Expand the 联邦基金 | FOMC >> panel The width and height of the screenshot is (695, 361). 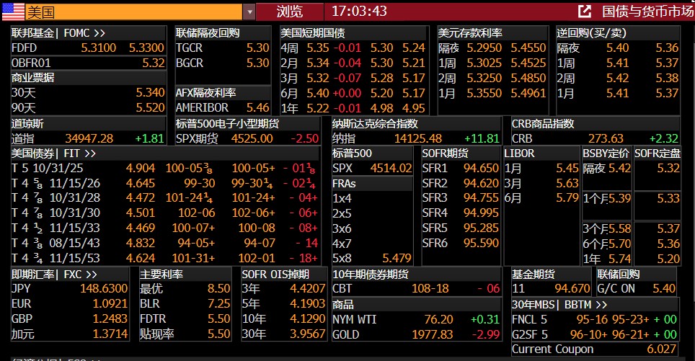click(x=58, y=33)
